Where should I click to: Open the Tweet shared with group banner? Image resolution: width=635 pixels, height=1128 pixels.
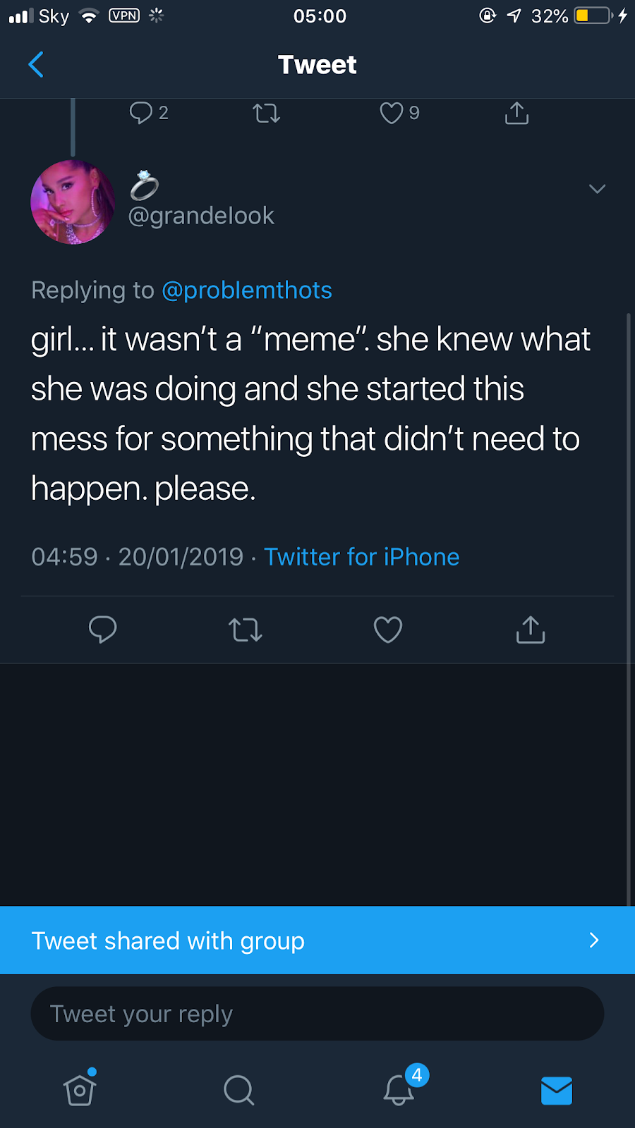pos(317,940)
